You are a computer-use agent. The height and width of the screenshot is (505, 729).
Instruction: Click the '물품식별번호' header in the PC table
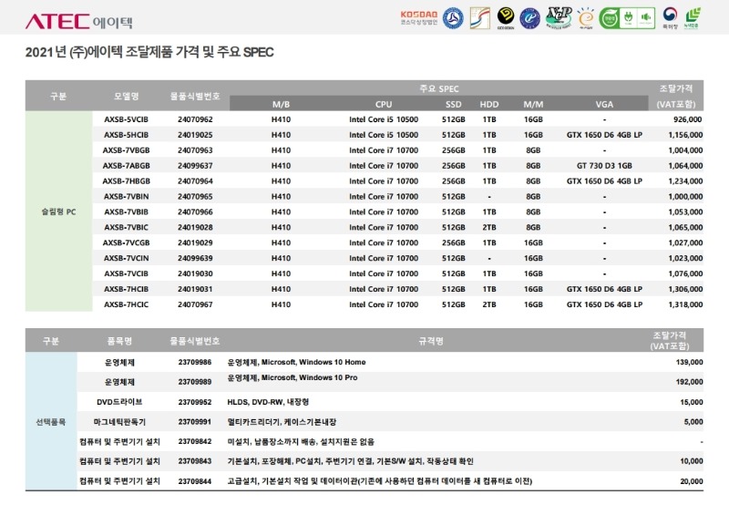click(195, 97)
